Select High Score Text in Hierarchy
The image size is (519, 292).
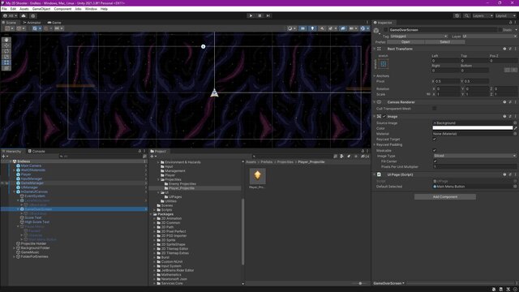(x=37, y=221)
